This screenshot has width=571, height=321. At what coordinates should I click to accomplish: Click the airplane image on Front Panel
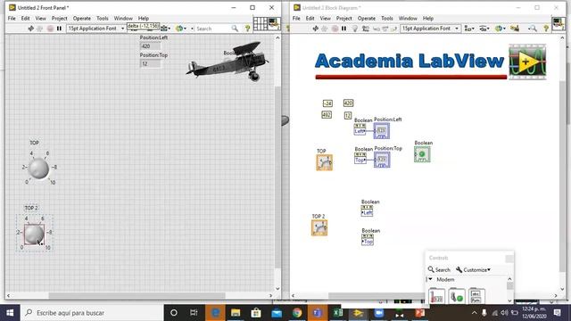click(x=228, y=62)
